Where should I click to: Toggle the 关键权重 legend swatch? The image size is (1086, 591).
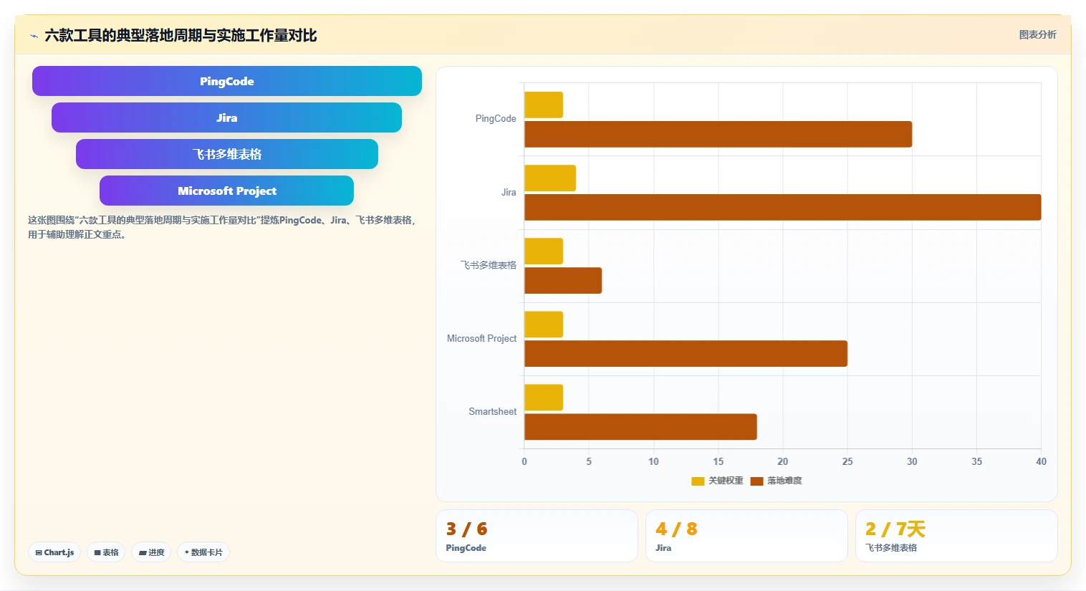click(698, 481)
